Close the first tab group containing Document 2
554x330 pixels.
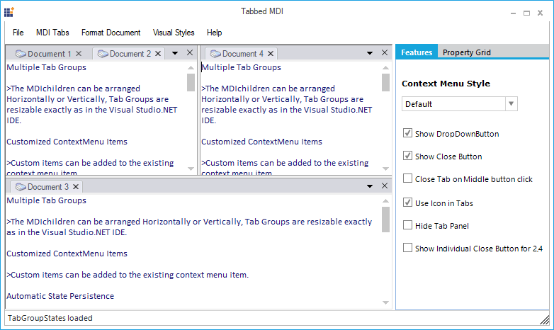(x=190, y=52)
